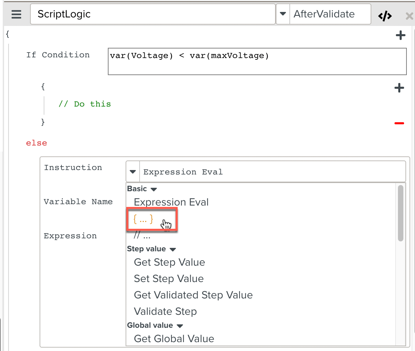Remove the block with the red minus icon

(x=399, y=123)
